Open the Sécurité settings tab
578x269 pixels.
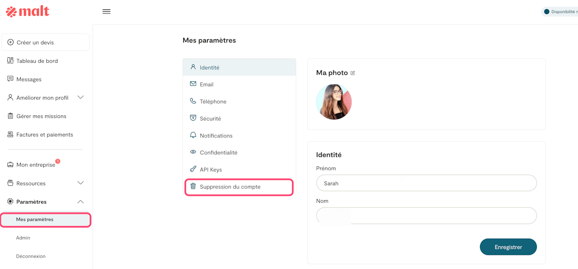click(x=210, y=118)
